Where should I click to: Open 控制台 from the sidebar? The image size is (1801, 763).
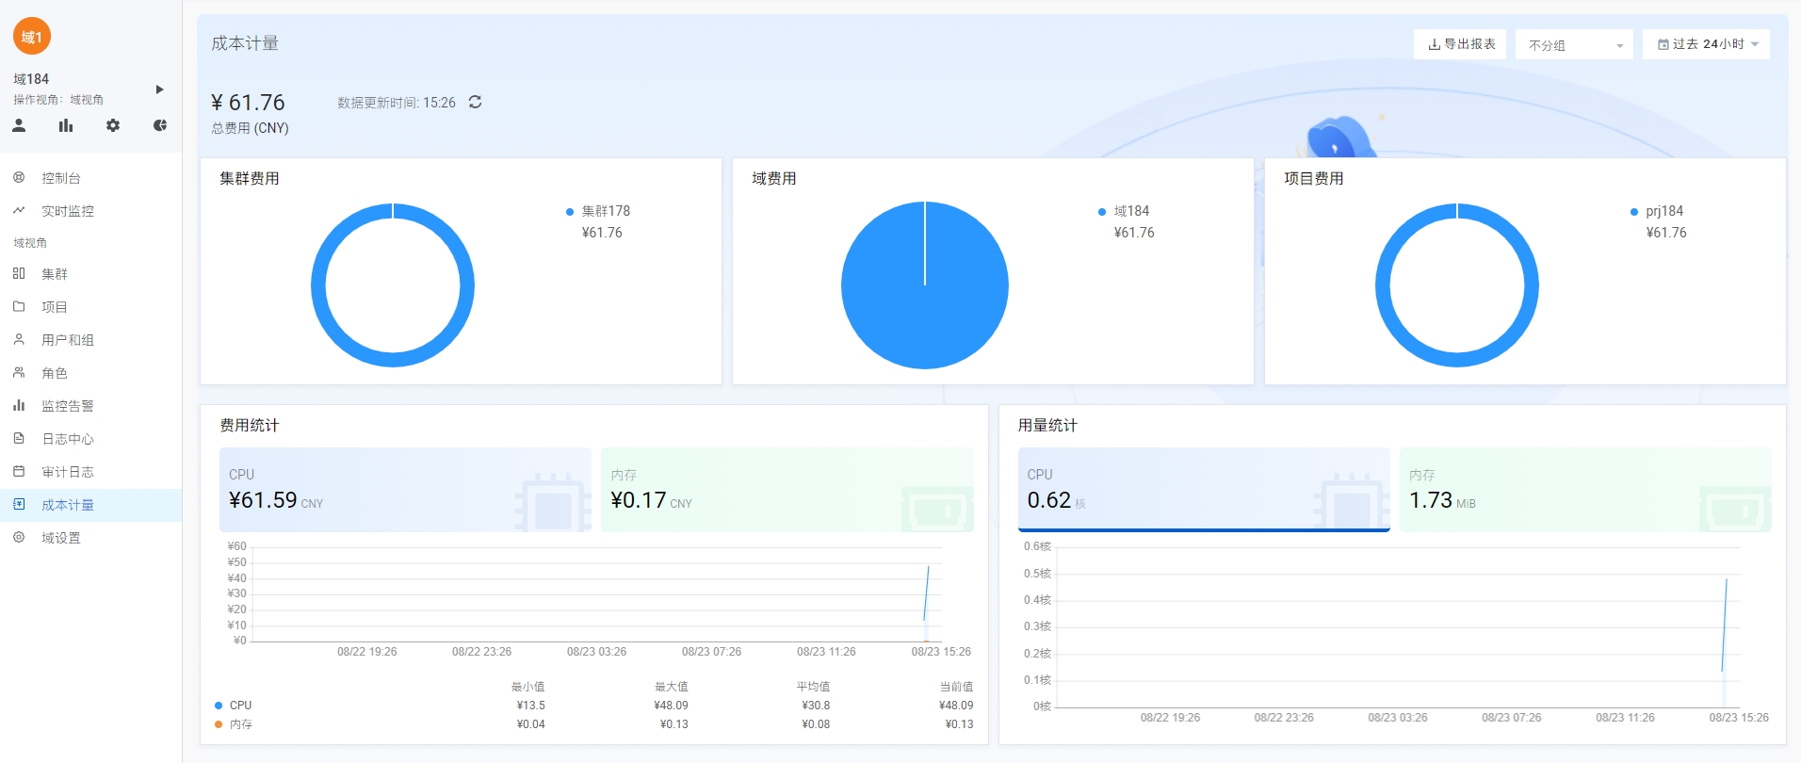click(x=60, y=178)
